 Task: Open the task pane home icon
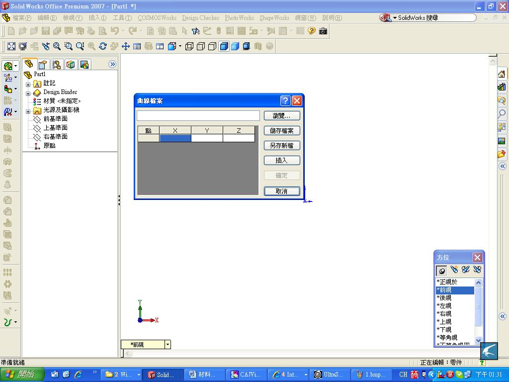click(x=502, y=74)
